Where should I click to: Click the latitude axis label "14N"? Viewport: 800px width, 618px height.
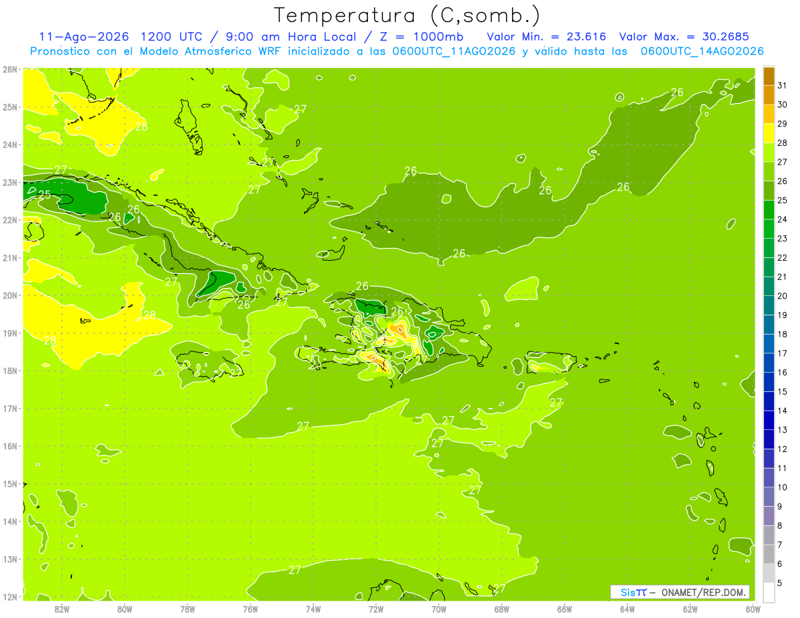click(10, 521)
